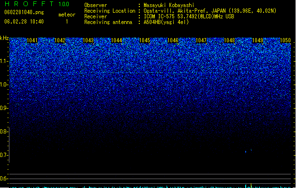Screen dimensions: 296x188
Task: Click the observer name Masayuki Kobayashi
Action: [169, 5]
